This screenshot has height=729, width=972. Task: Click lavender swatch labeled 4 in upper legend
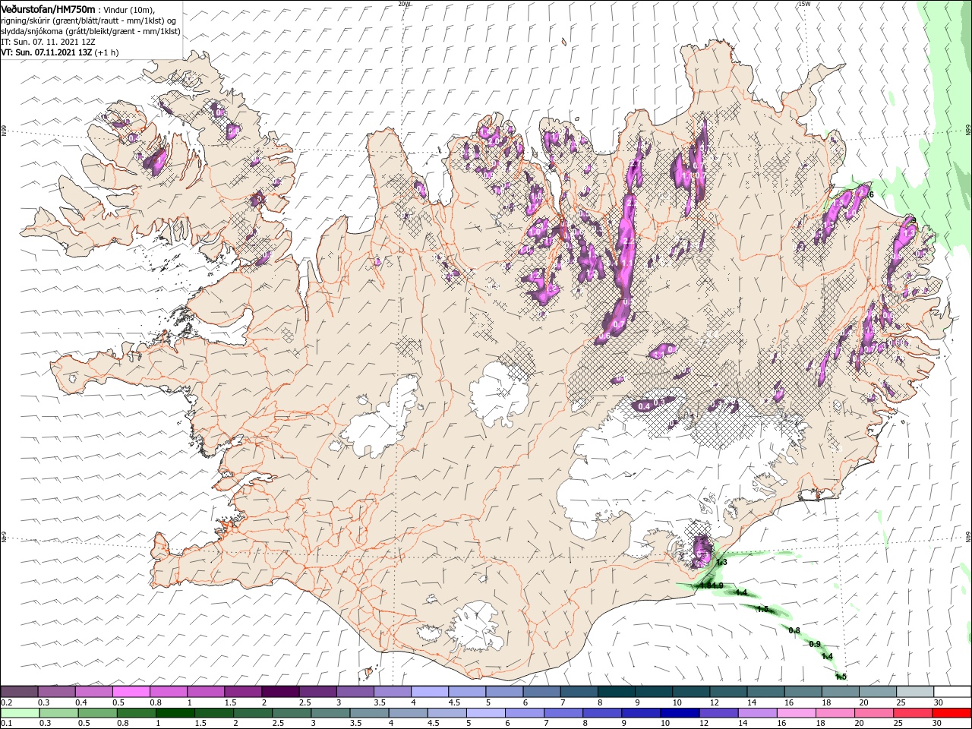[x=430, y=692]
